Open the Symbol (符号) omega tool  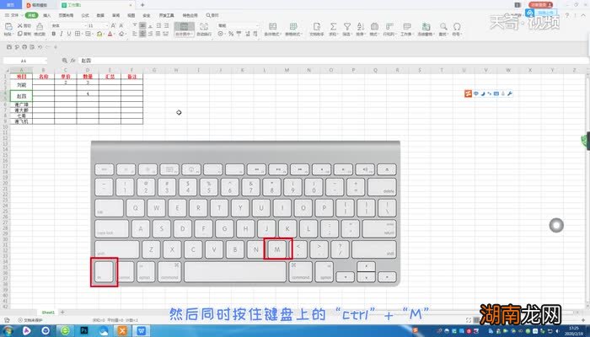pyautogui.click(x=457, y=26)
